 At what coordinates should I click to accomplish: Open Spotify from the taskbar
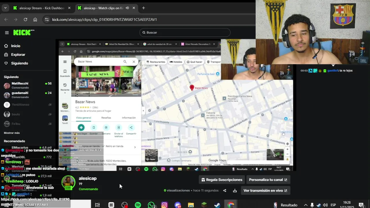pyautogui.click(x=138, y=205)
